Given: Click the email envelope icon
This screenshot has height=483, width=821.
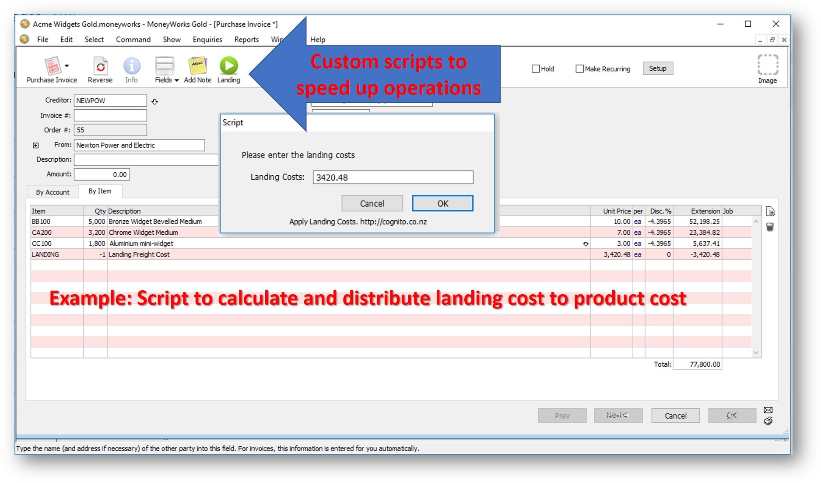Looking at the screenshot, I should 768,410.
